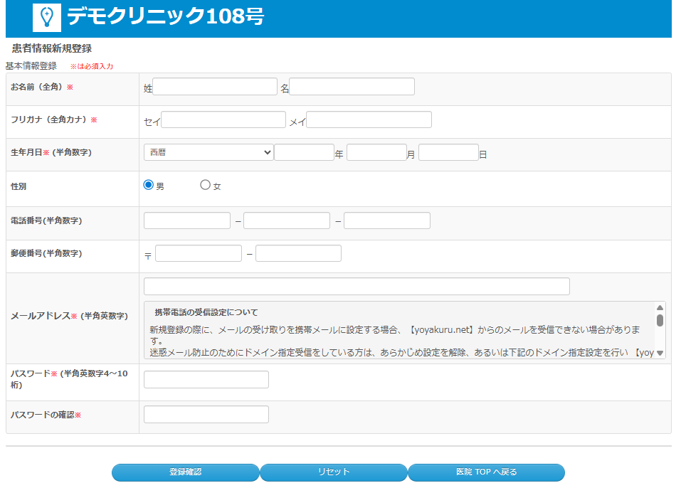The height and width of the screenshot is (483, 681).
Task: Click the birth year (年) field
Action: coord(304,152)
